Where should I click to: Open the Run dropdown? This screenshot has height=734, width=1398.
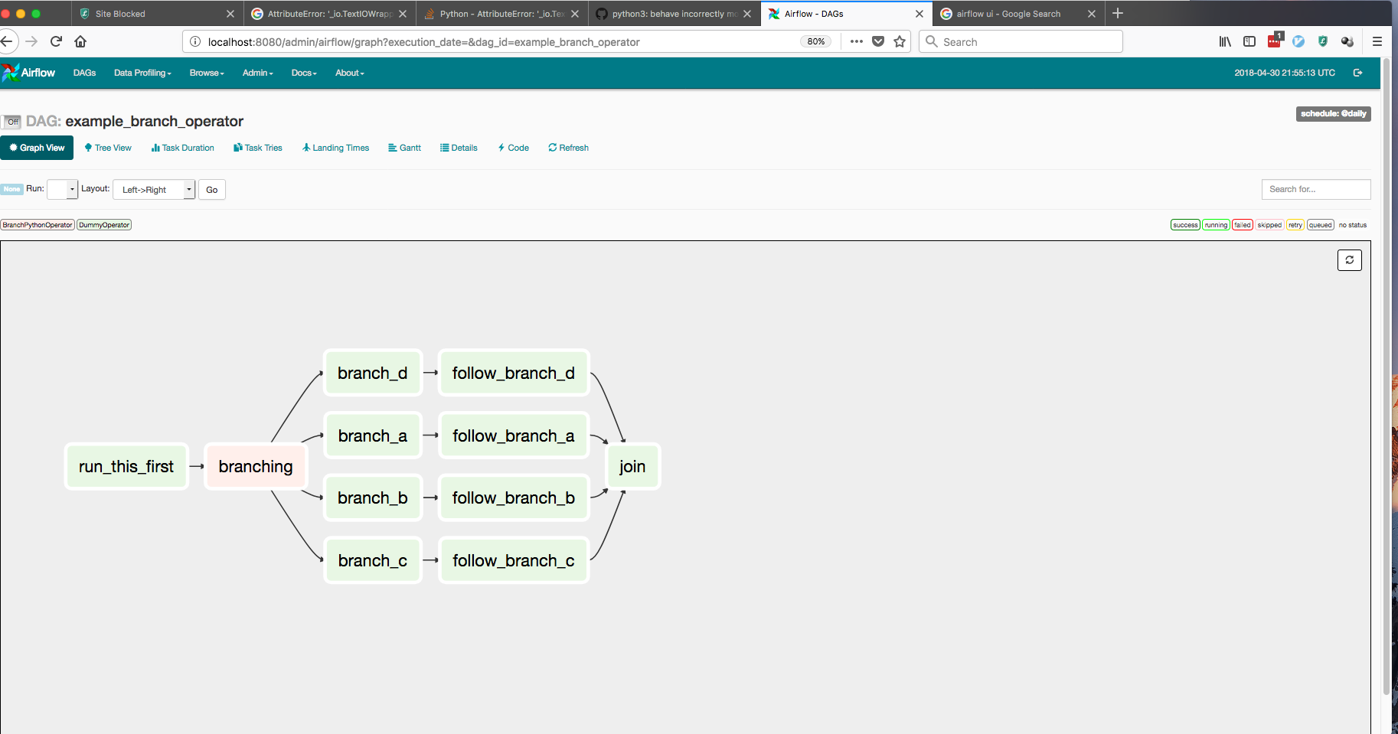(x=62, y=189)
